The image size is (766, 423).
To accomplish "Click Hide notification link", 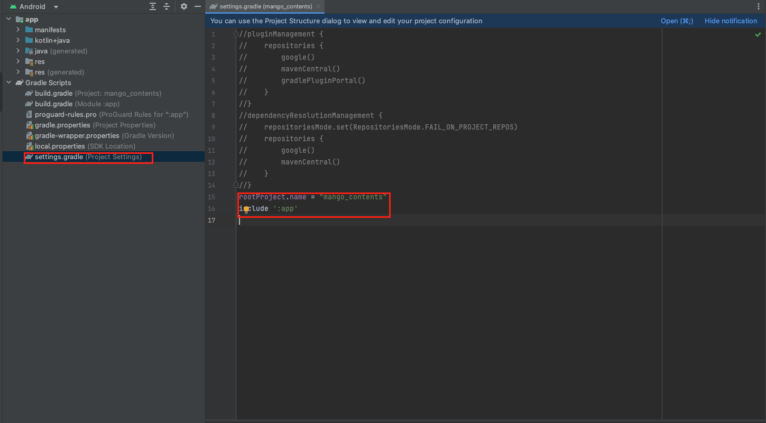I will [x=731, y=21].
